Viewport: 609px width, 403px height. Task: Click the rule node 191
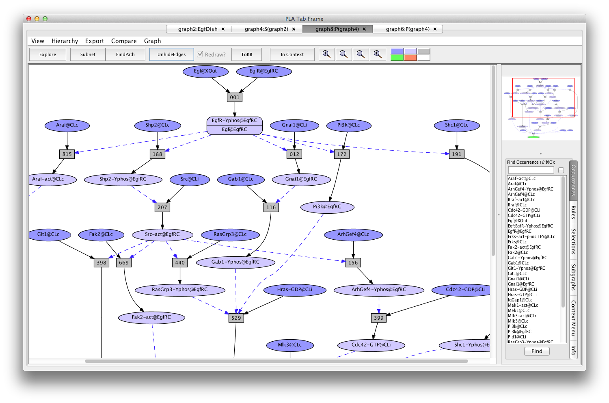[x=457, y=154]
